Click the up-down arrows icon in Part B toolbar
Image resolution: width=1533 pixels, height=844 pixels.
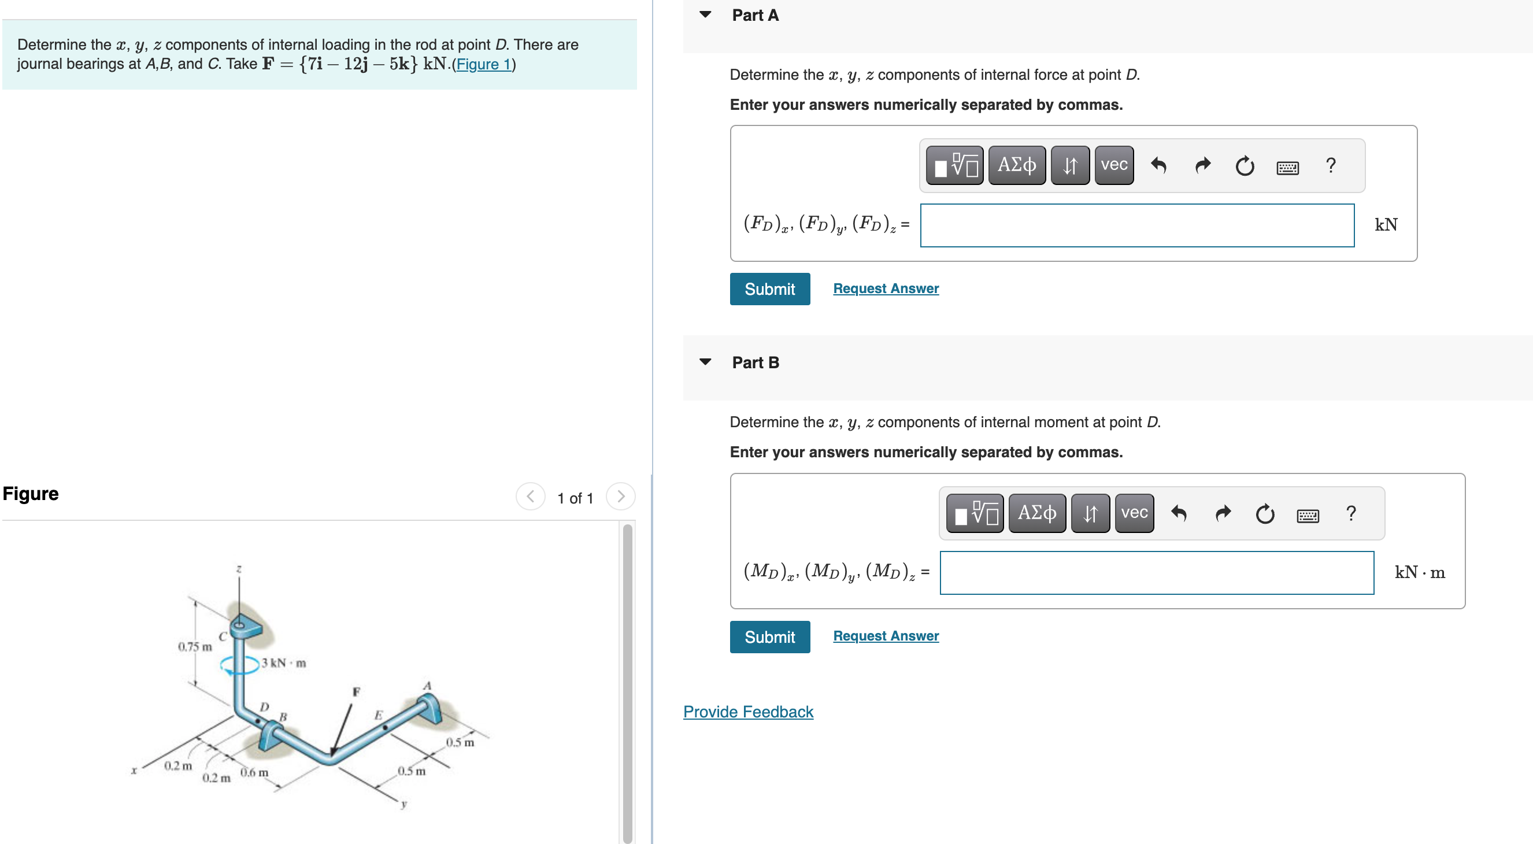[1090, 513]
